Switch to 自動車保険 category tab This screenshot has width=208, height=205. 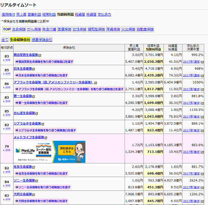[145, 29]
